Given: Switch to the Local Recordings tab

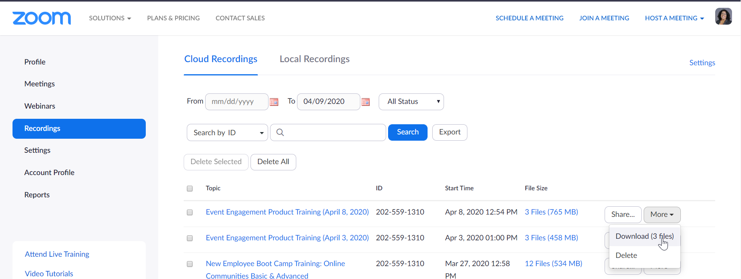Looking at the screenshot, I should [315, 59].
